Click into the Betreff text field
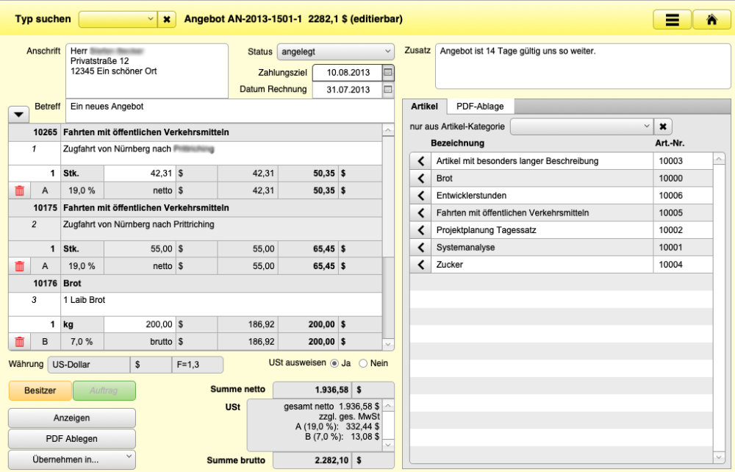The width and height of the screenshot is (735, 472). [228, 110]
